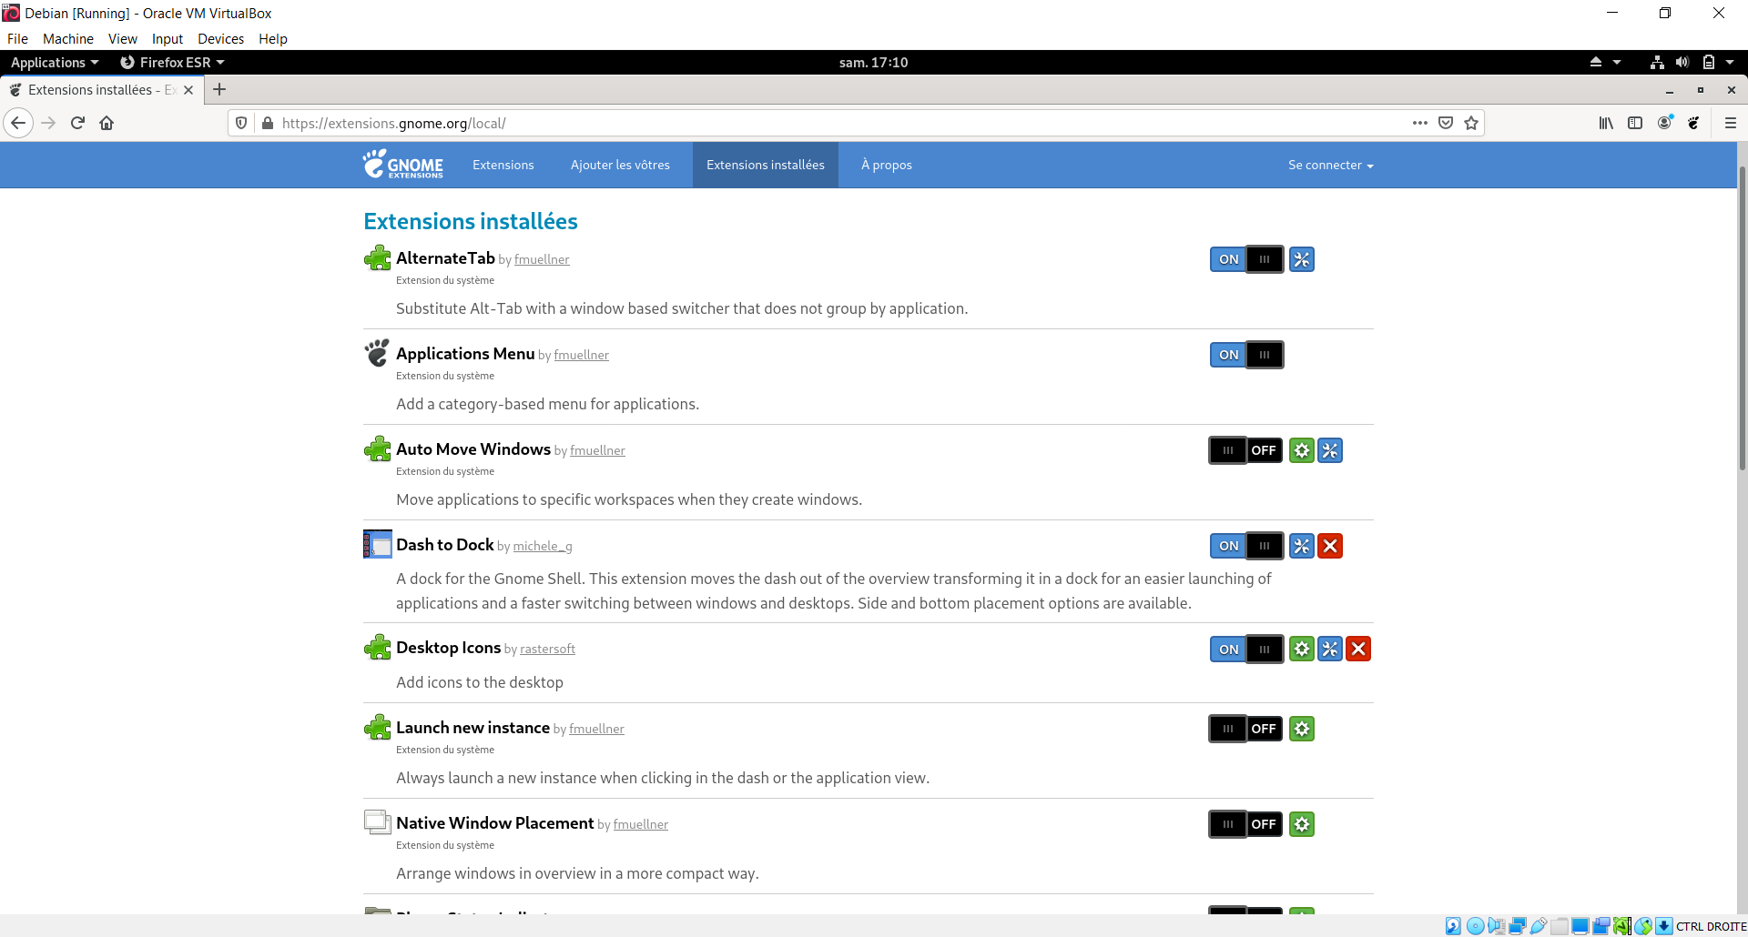Visit rastersoft author link

[x=547, y=649]
